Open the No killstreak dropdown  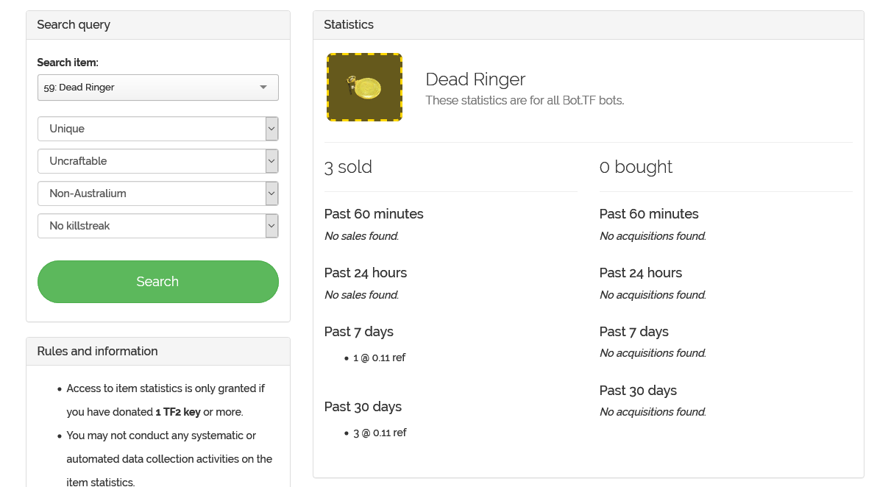pos(157,226)
